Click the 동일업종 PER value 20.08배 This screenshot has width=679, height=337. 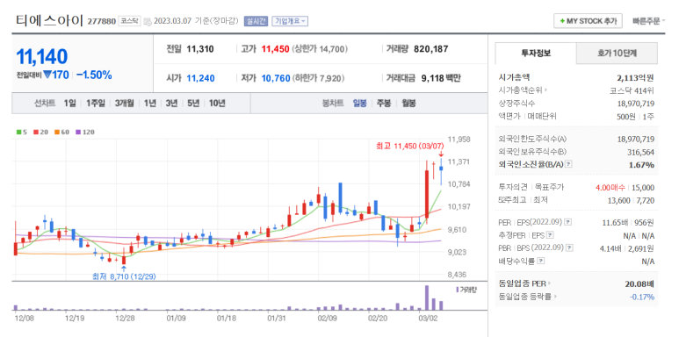[x=639, y=283]
